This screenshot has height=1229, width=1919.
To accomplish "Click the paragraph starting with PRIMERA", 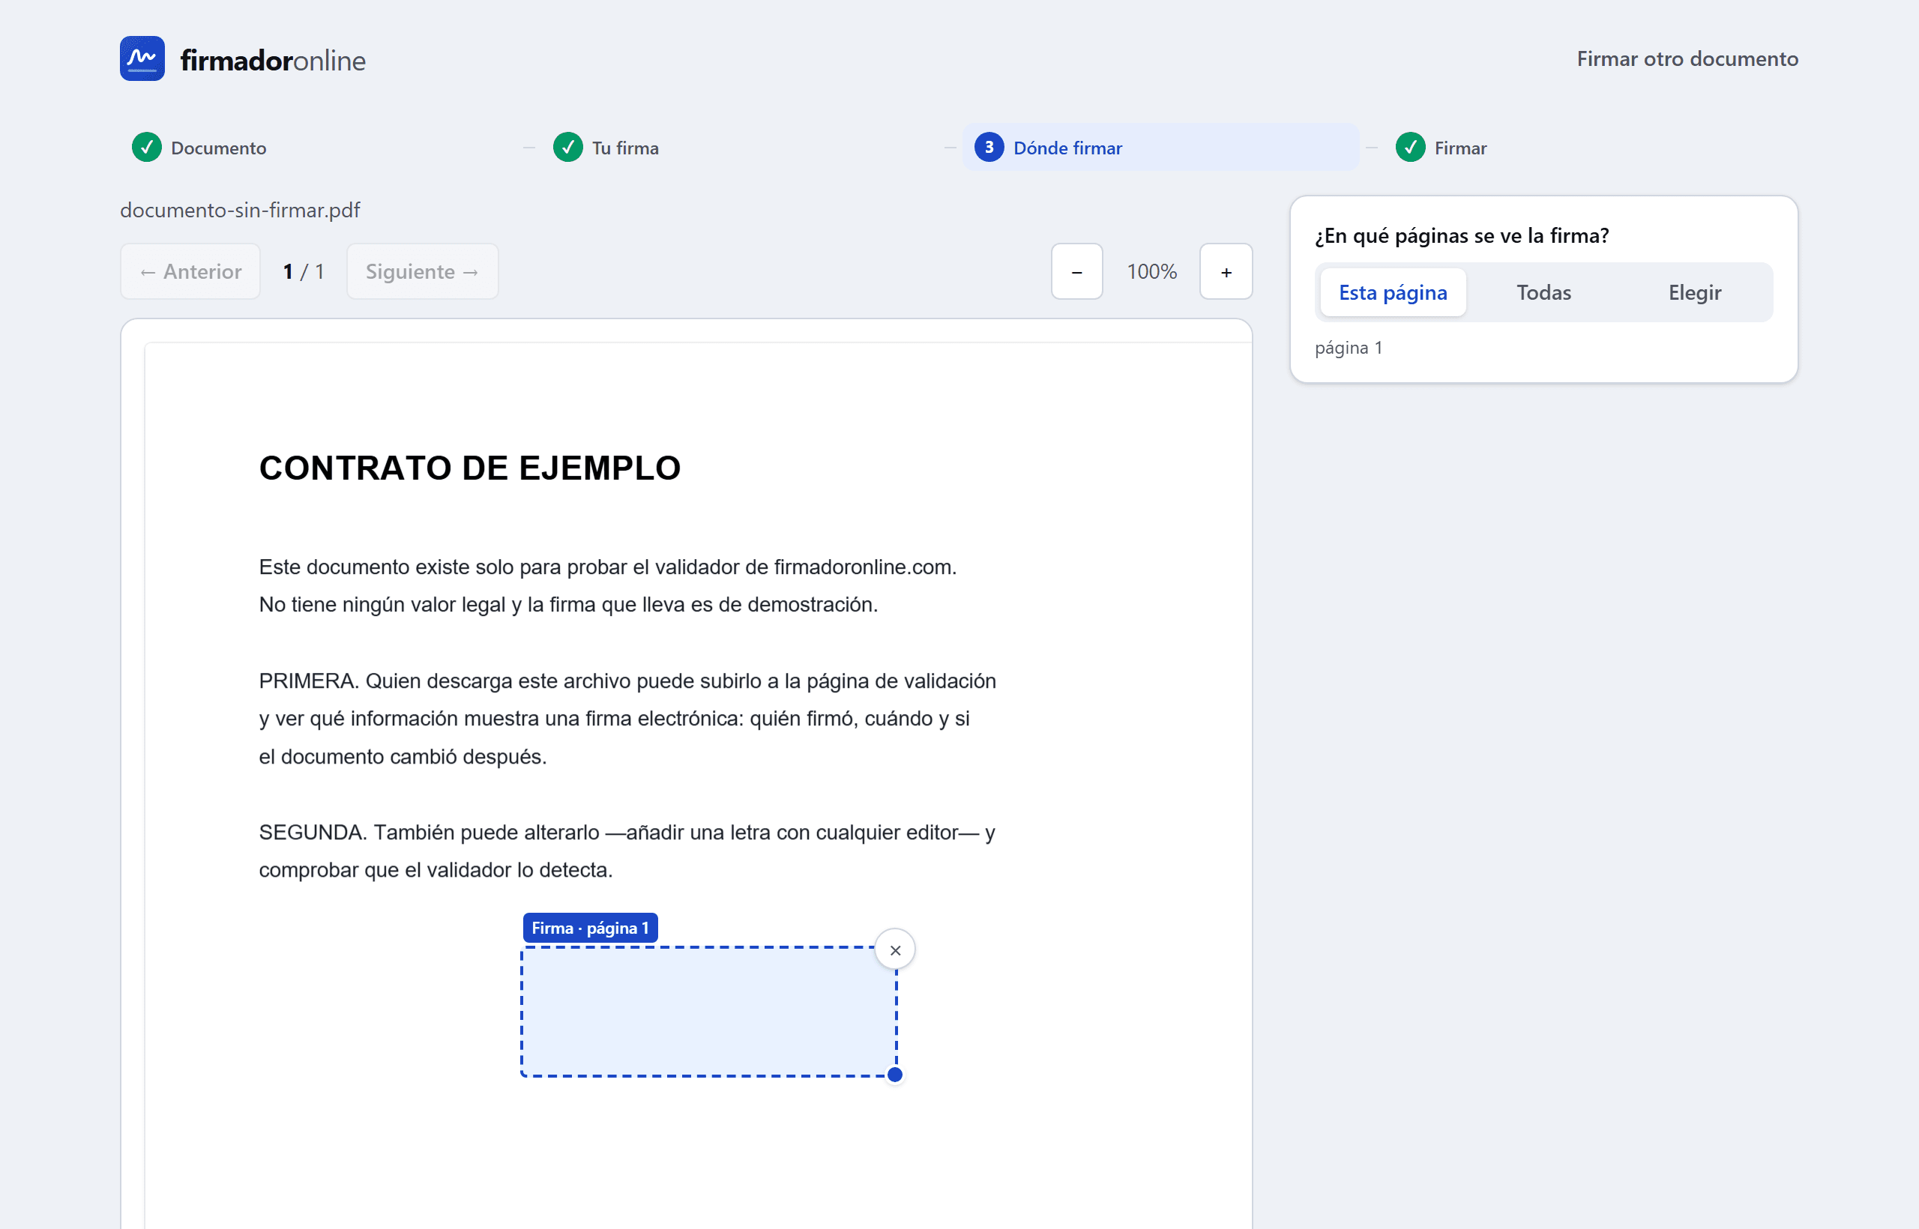I will point(627,719).
